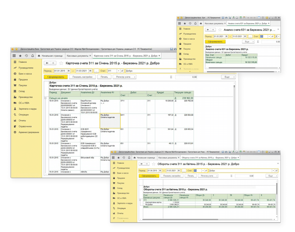Open calendar picker for start date 01.01.2015
Screen dimensions: 295x232
(69, 71)
